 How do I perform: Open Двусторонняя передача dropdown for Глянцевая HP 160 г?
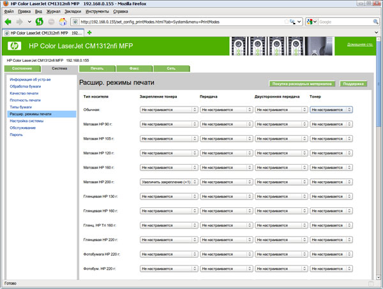coord(281,211)
